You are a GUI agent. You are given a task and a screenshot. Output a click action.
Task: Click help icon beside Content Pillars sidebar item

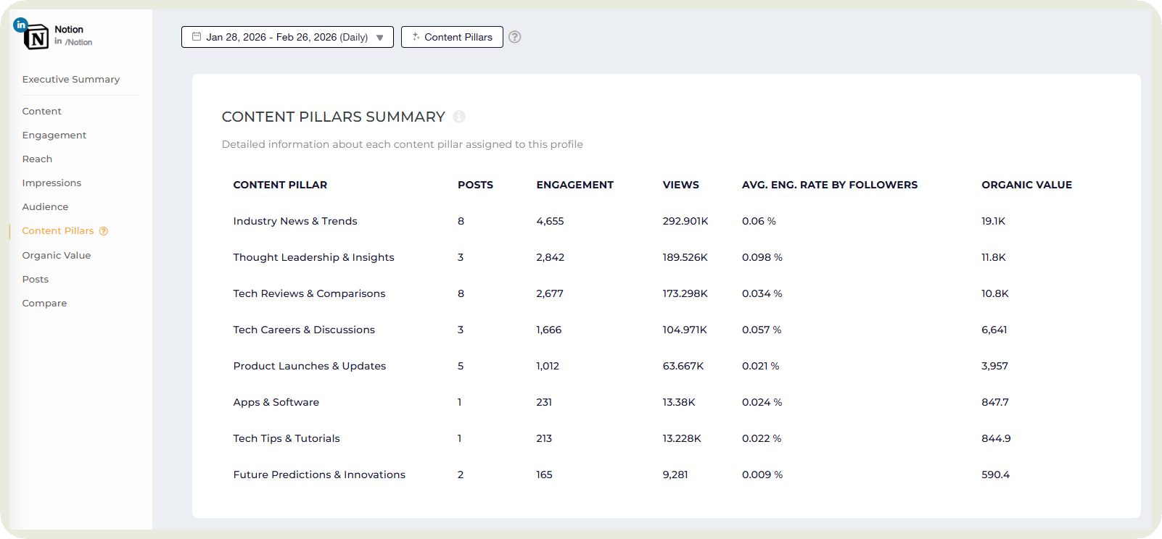tap(104, 231)
